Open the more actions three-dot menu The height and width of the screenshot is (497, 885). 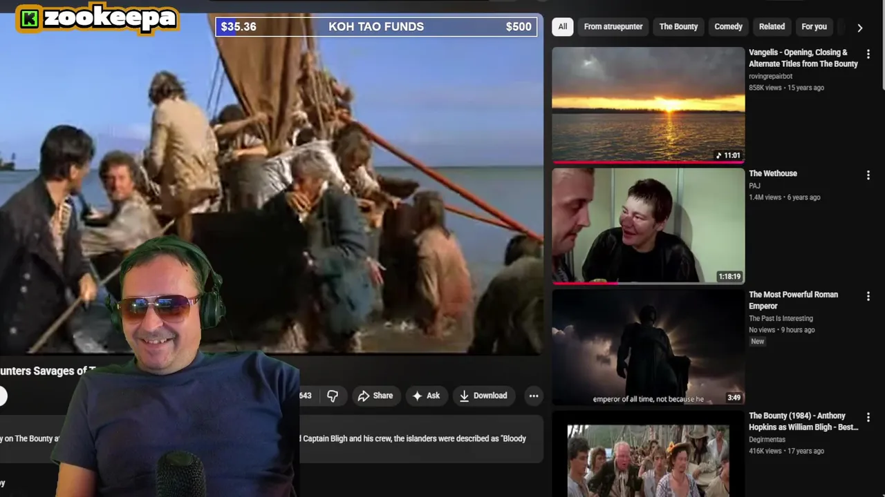[534, 396]
